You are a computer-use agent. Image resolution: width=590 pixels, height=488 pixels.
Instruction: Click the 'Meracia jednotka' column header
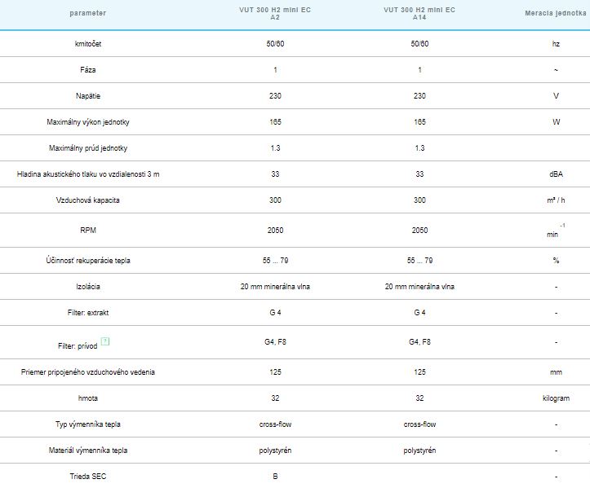[x=556, y=14]
